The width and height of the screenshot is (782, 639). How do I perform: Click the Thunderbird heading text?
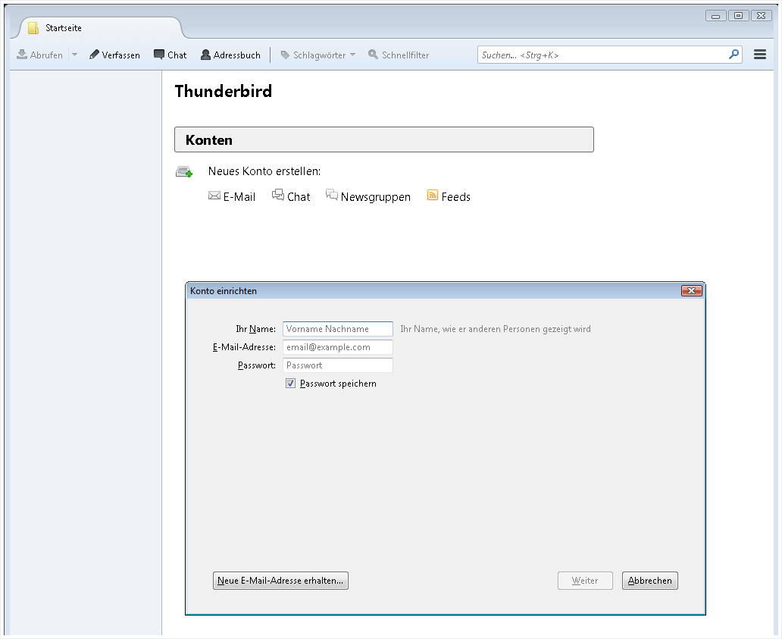(224, 91)
